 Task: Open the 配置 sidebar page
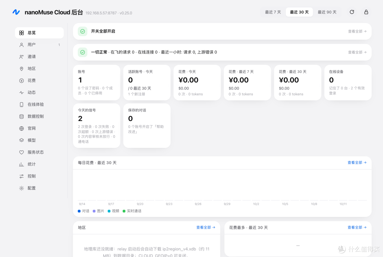point(39,188)
